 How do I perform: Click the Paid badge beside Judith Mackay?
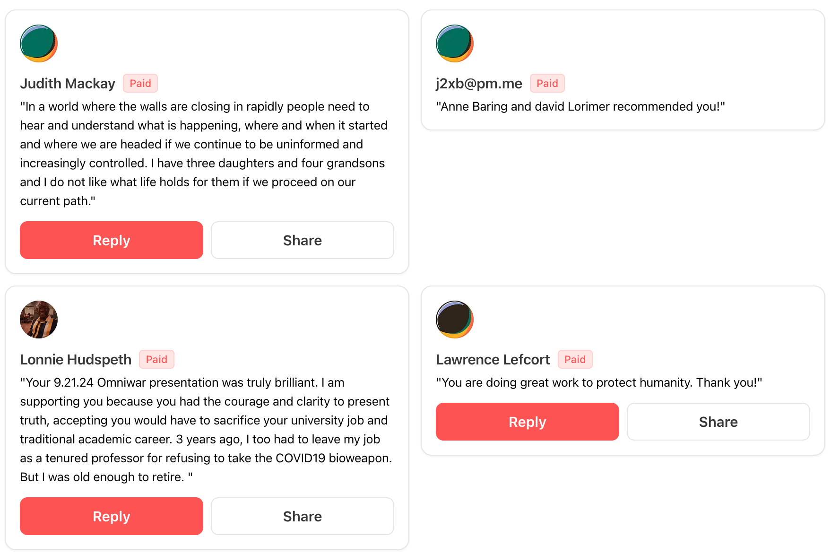pyautogui.click(x=140, y=84)
